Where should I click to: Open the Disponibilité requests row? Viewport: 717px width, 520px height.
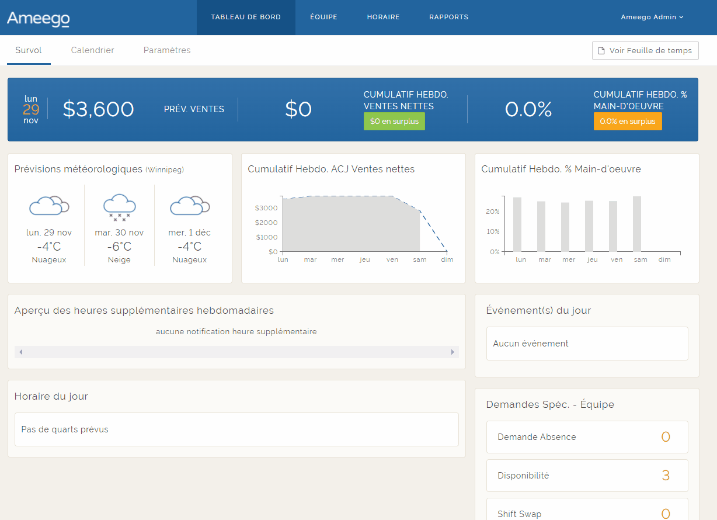pyautogui.click(x=587, y=476)
